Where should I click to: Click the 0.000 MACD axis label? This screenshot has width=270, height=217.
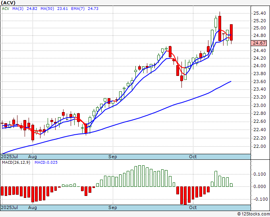coord(260,186)
